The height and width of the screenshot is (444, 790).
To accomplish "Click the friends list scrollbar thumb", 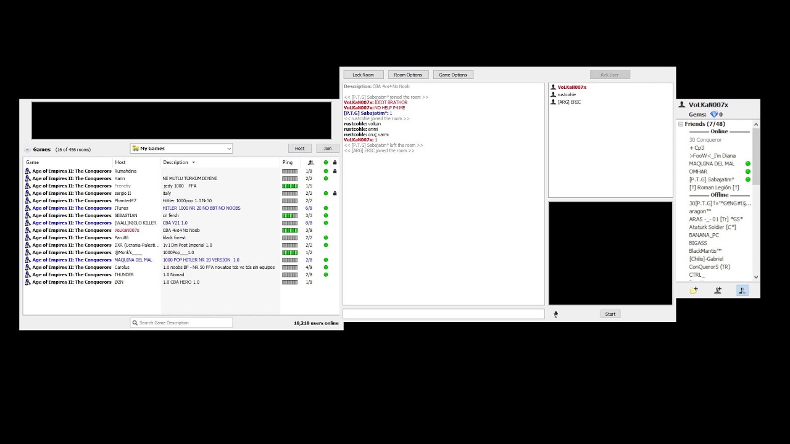I will (756, 157).
